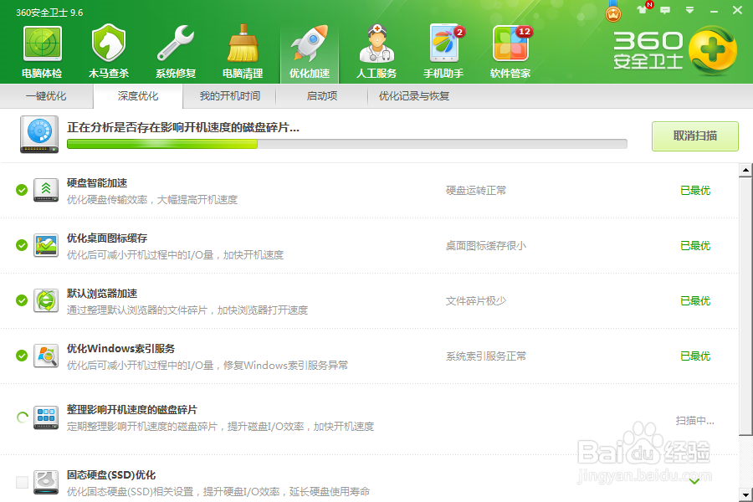
Task: Open 系统修复 system repair
Action: 176,52
